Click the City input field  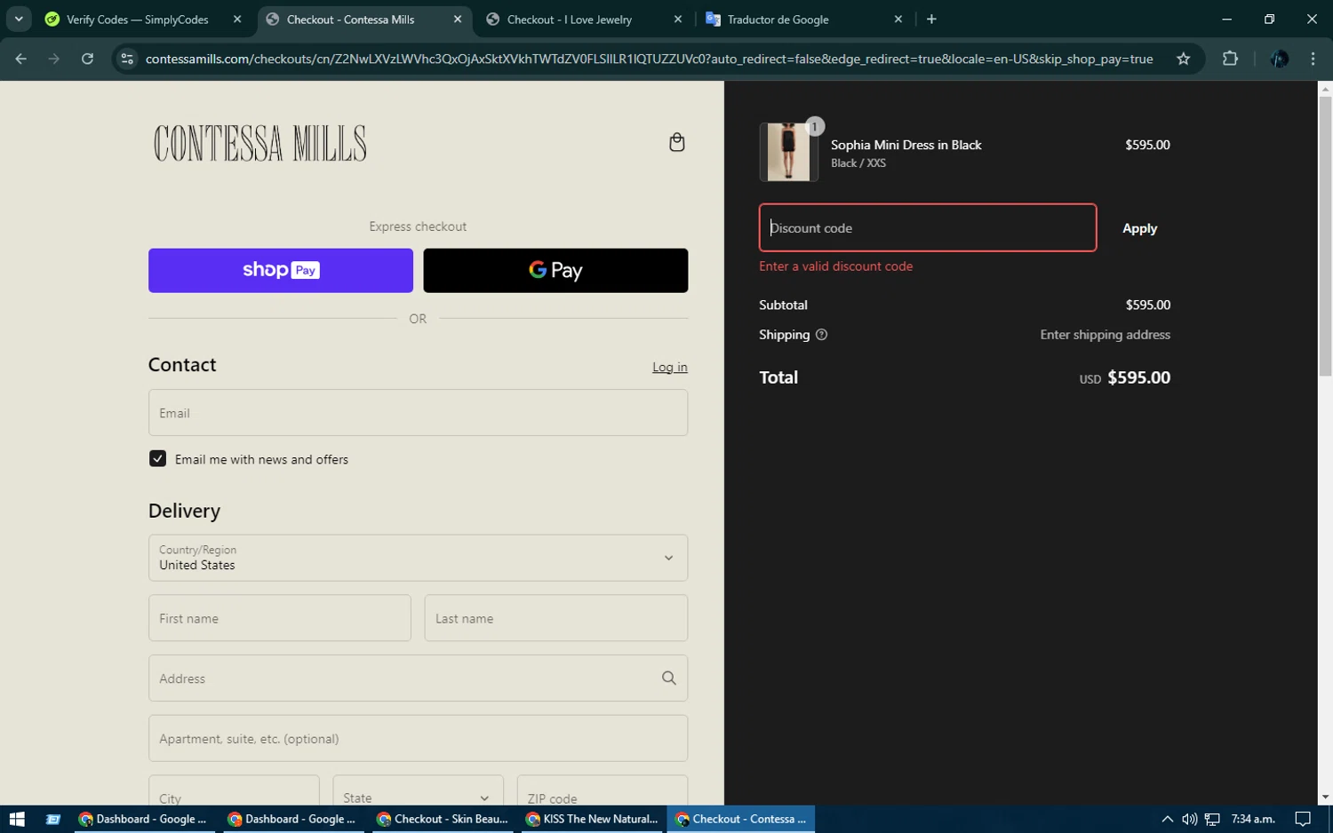234,790
